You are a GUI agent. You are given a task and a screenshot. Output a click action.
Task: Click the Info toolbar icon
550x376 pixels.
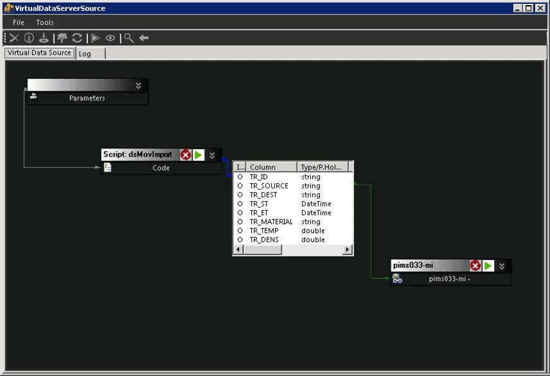coord(28,38)
